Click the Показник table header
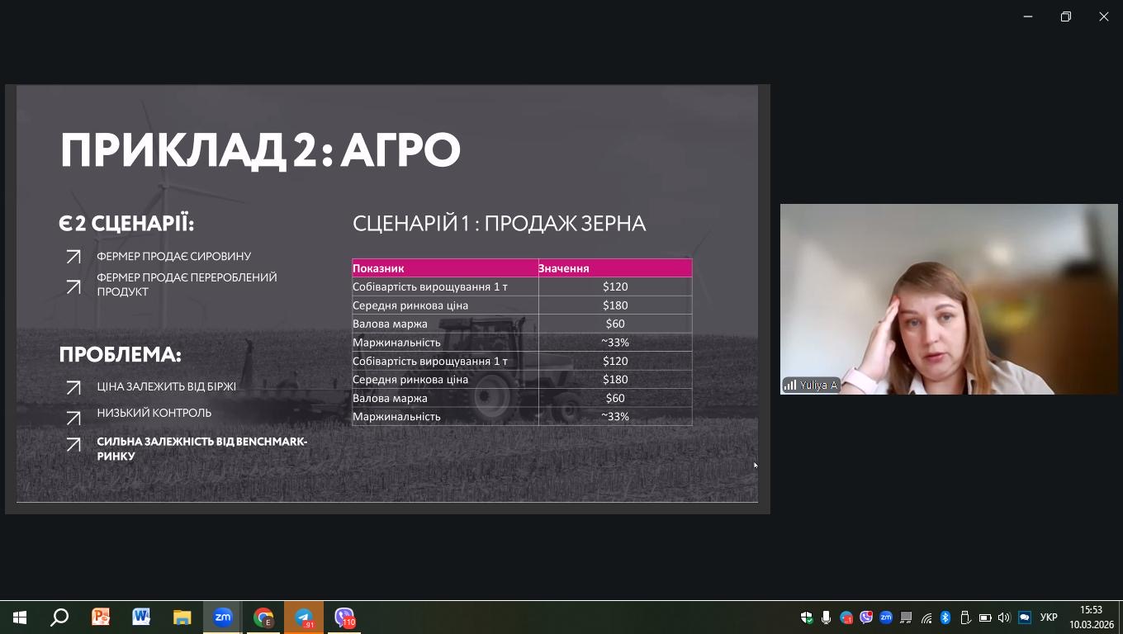The height and width of the screenshot is (634, 1123). (x=445, y=268)
